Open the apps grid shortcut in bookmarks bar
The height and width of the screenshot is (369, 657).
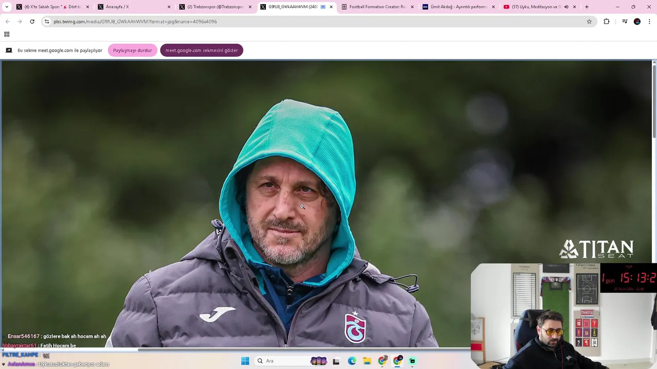point(7,34)
